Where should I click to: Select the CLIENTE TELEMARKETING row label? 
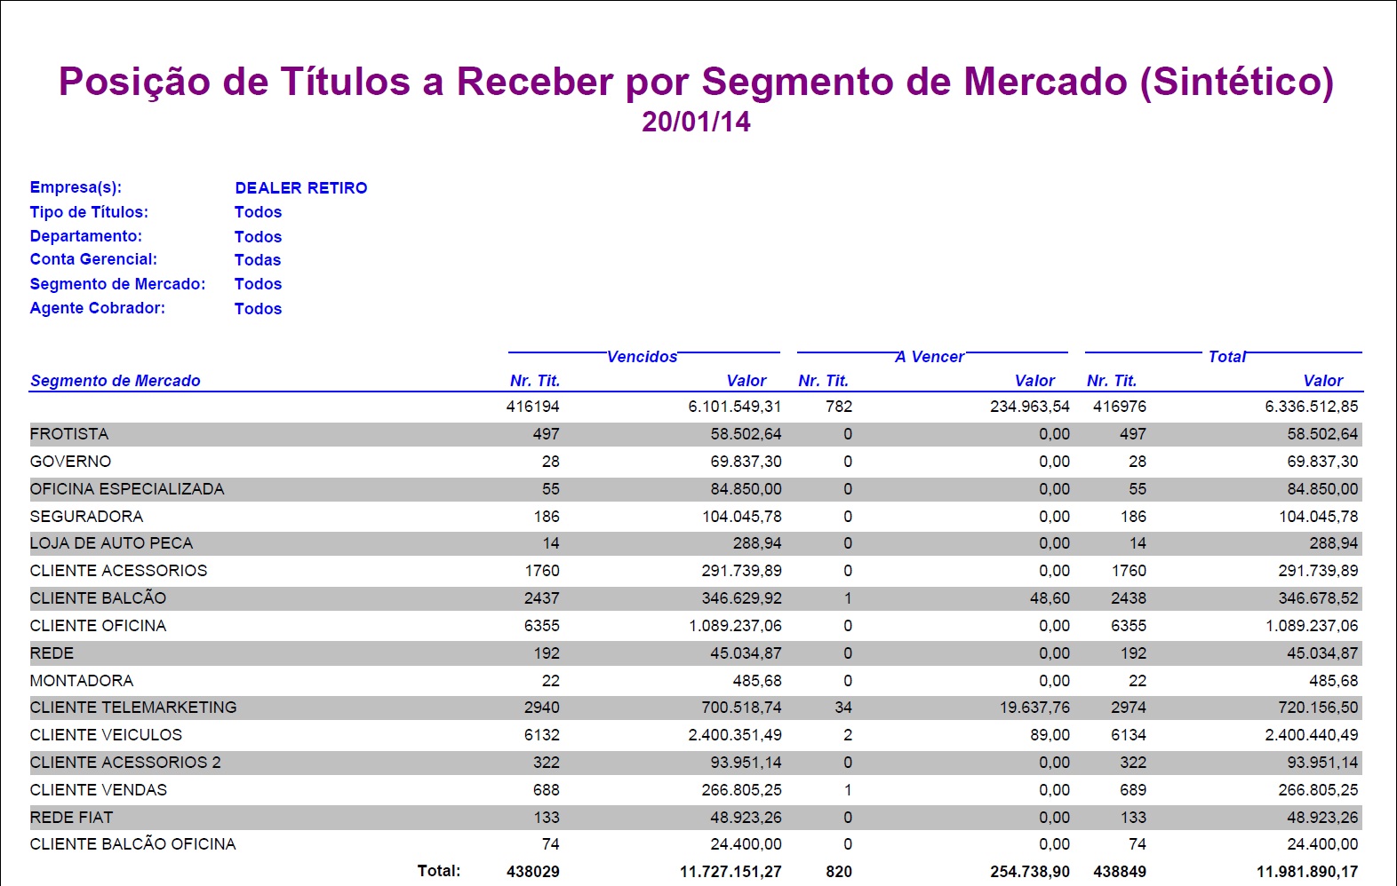[x=133, y=708]
